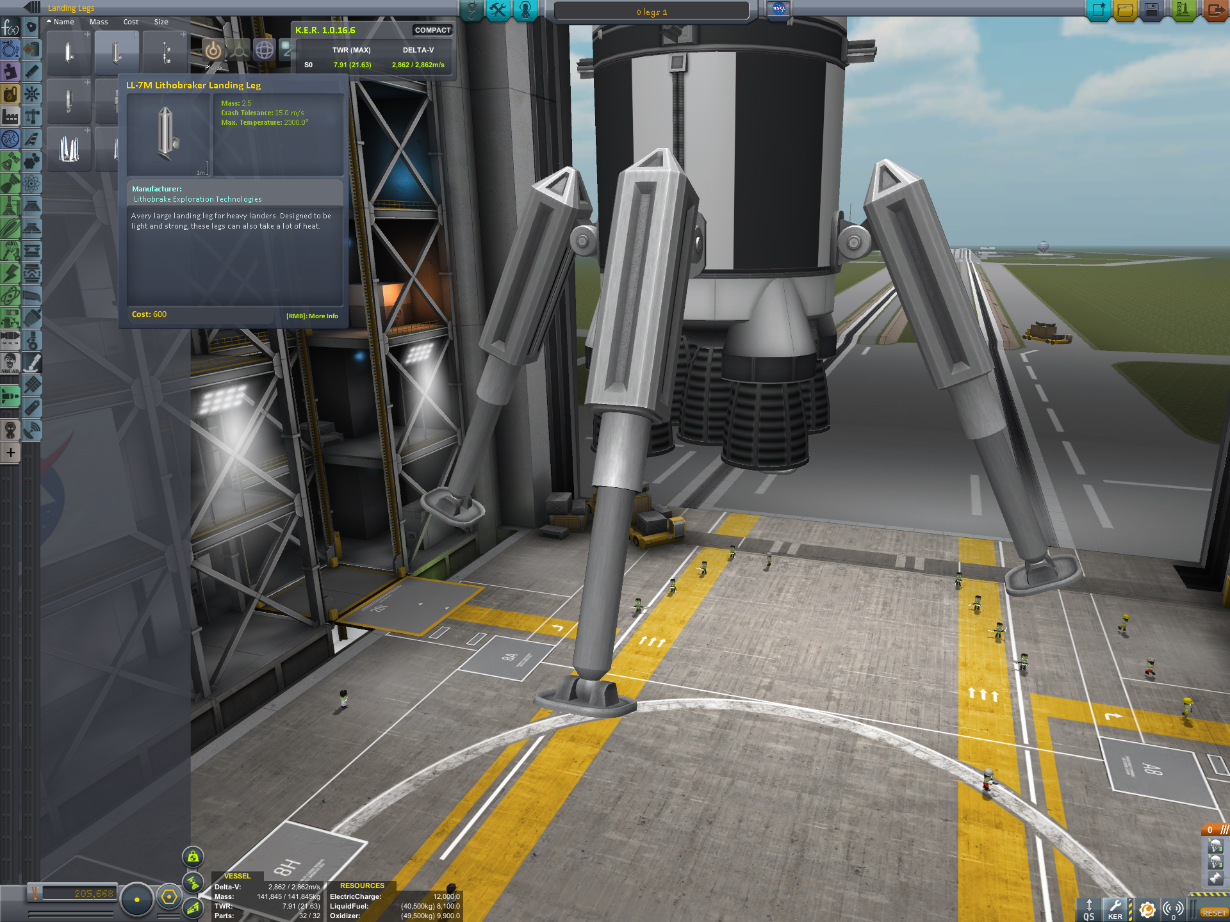The height and width of the screenshot is (922, 1230).
Task: Select the lightning bolt electrical filter icon
Action: coord(10,273)
